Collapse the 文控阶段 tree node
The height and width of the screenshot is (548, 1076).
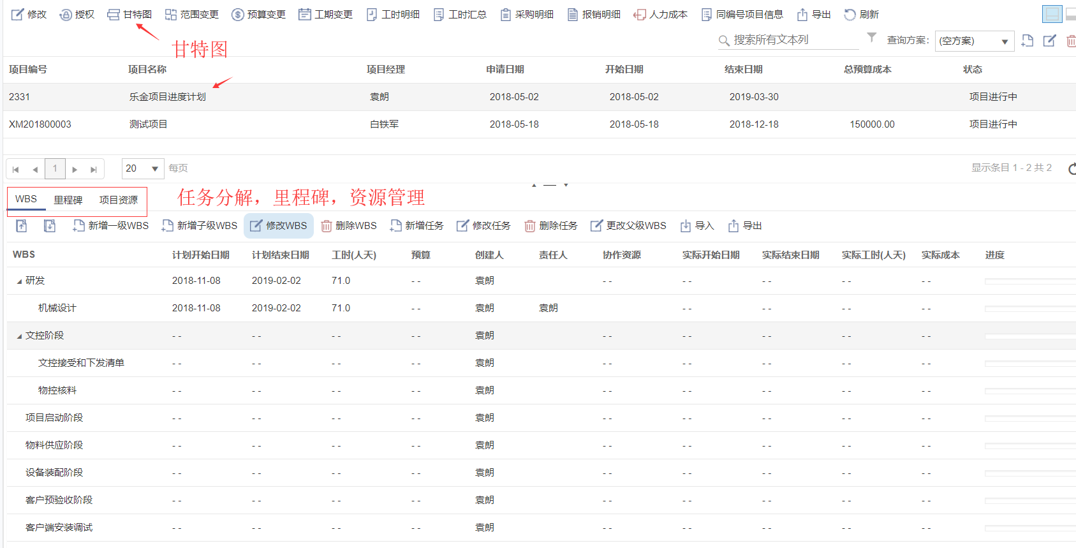[x=19, y=336]
